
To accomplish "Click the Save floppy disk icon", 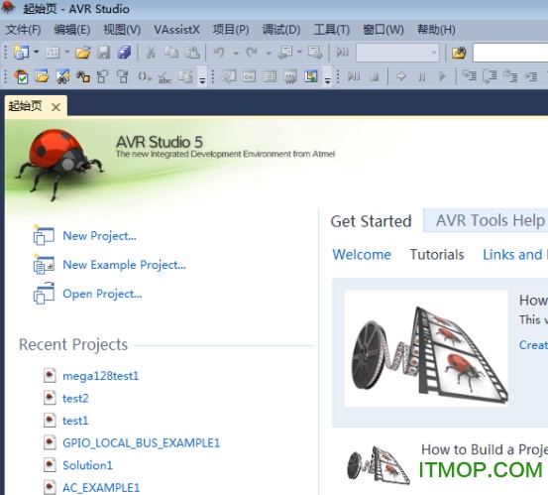I will tap(103, 53).
